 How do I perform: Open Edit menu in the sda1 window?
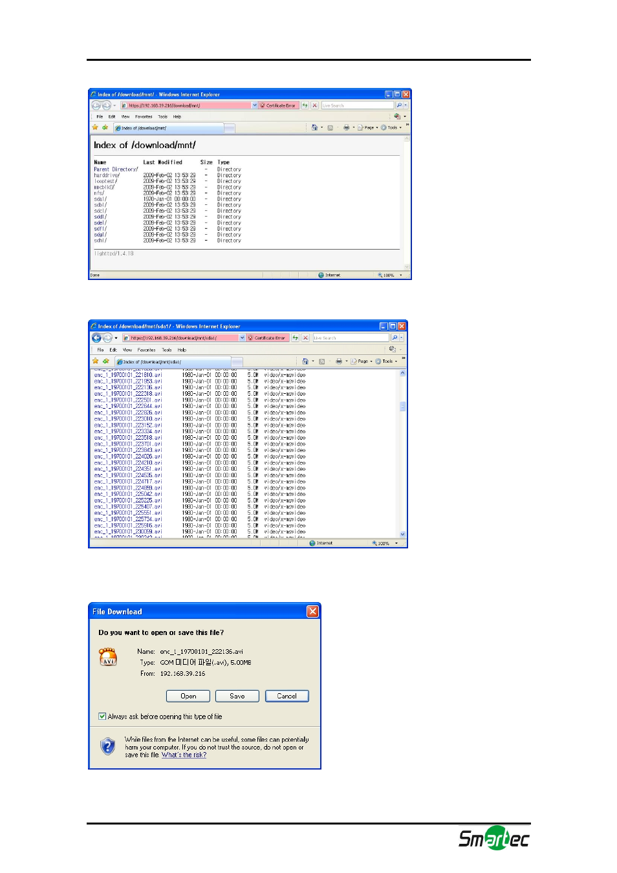113,350
